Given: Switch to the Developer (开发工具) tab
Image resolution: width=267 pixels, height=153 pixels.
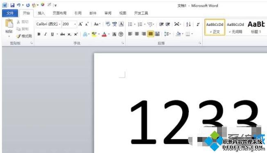Looking at the screenshot, I should 141,13.
